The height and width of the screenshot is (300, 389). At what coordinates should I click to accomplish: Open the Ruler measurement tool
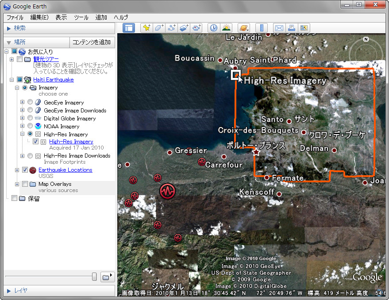click(261, 27)
